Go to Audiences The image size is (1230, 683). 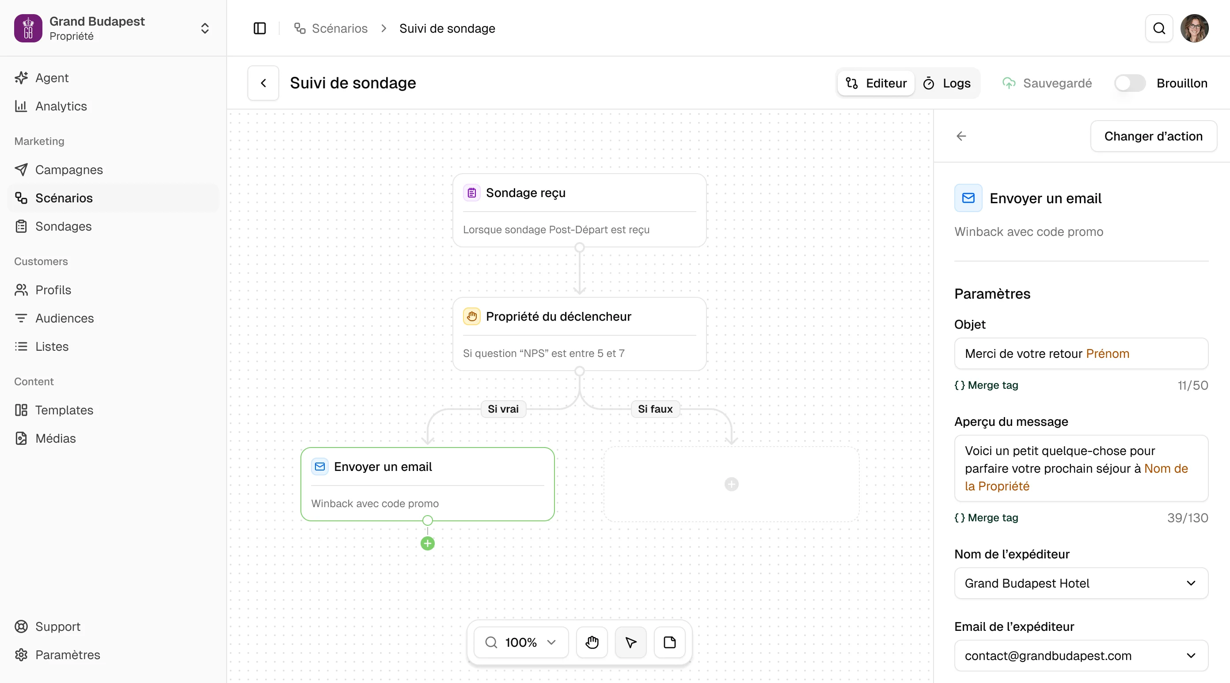coord(113,318)
